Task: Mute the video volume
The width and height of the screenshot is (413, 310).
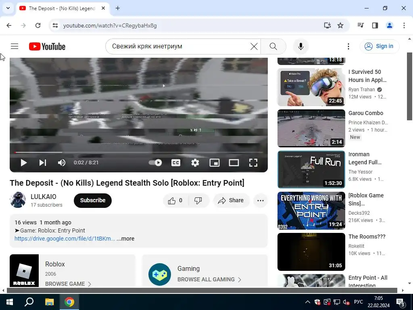Action: (61, 163)
